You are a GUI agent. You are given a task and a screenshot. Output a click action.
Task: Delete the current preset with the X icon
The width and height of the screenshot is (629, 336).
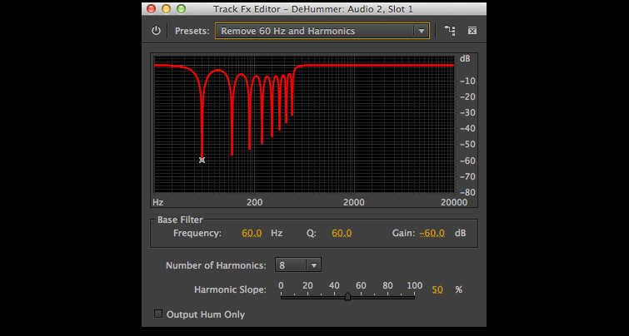pyautogui.click(x=472, y=31)
